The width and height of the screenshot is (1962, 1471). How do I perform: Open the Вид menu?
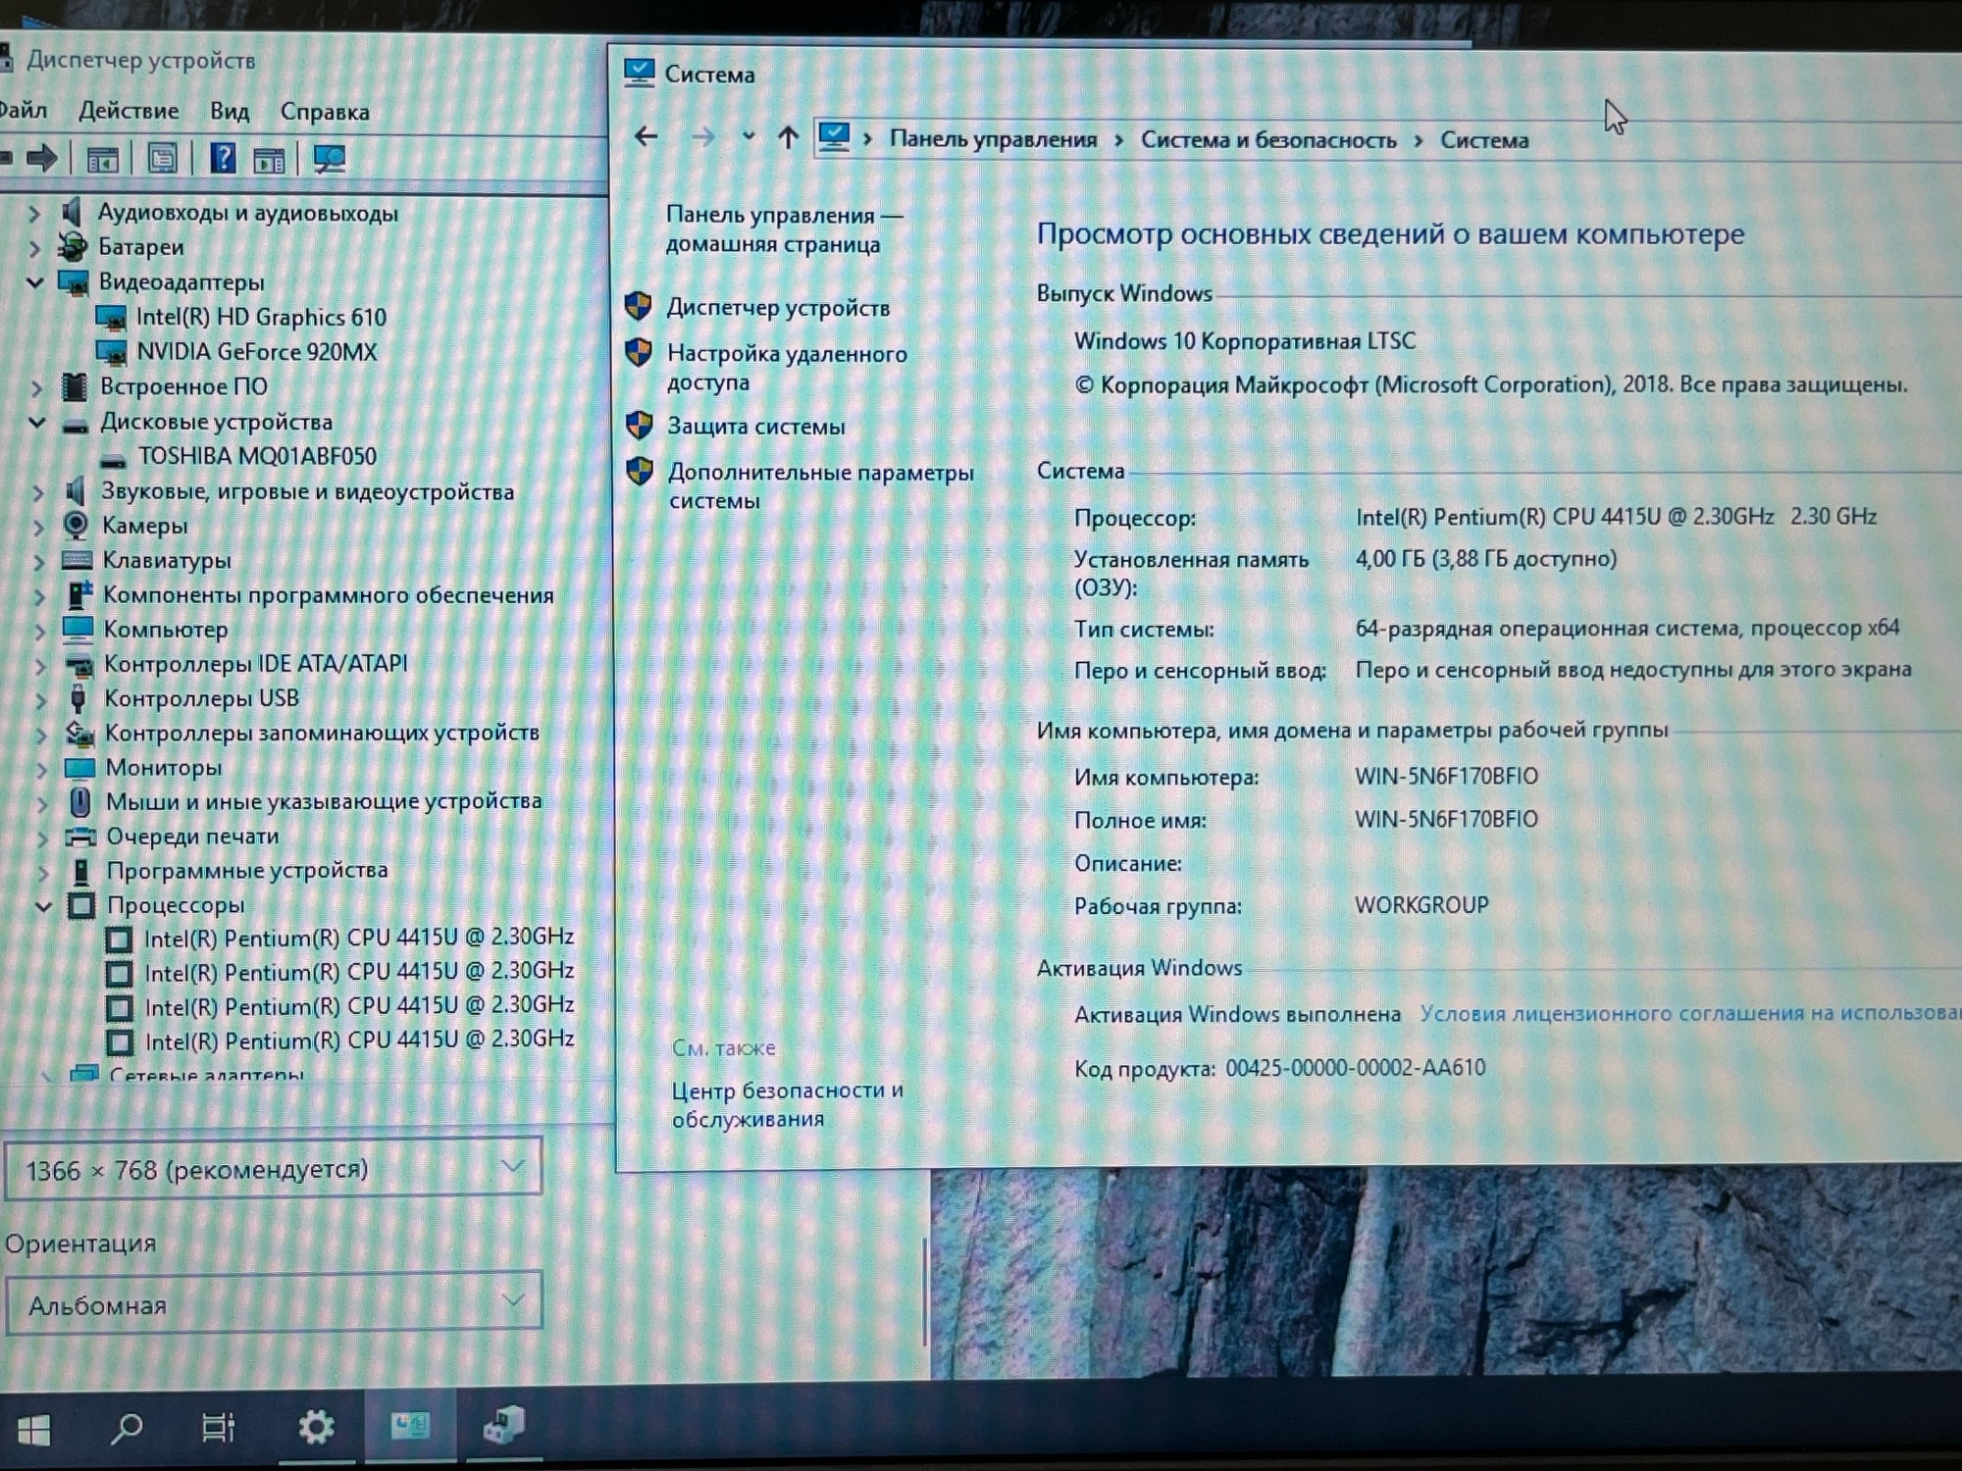pos(230,112)
